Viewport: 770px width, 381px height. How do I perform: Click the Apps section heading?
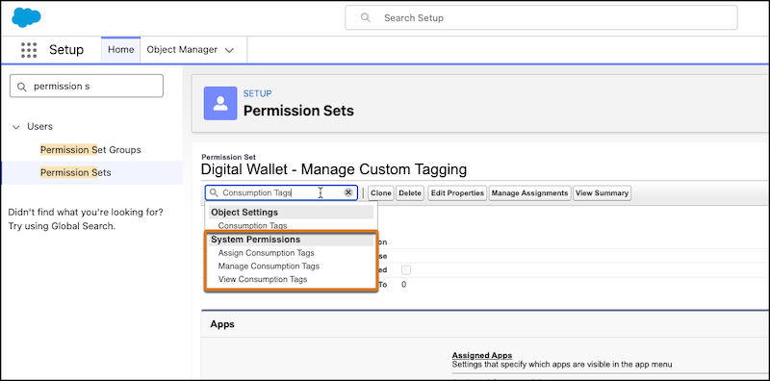click(222, 324)
